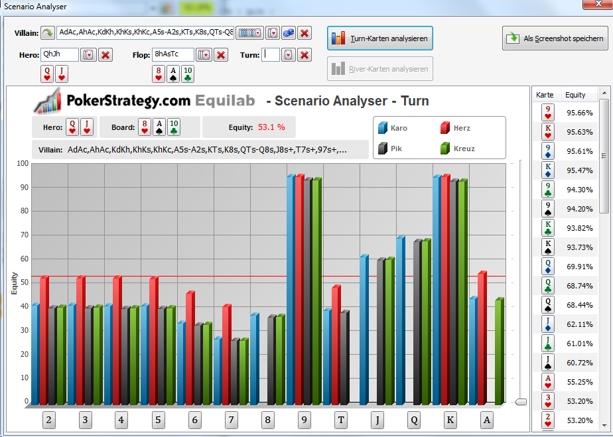Click the 2 rank button below chart
The image size is (613, 437).
[x=49, y=420]
